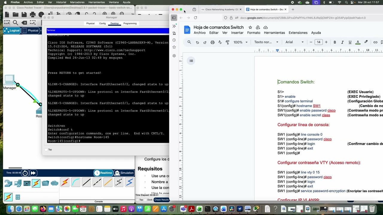Undo last action in Google Docs

click(x=197, y=42)
